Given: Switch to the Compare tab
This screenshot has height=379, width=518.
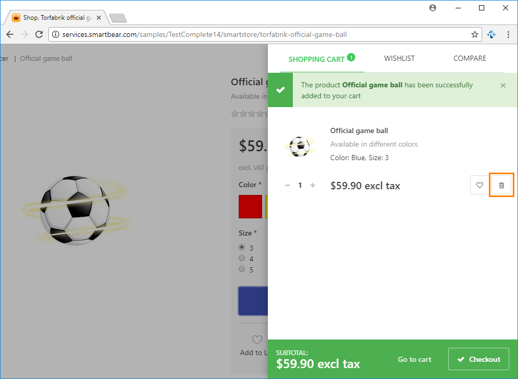Looking at the screenshot, I should coord(470,58).
